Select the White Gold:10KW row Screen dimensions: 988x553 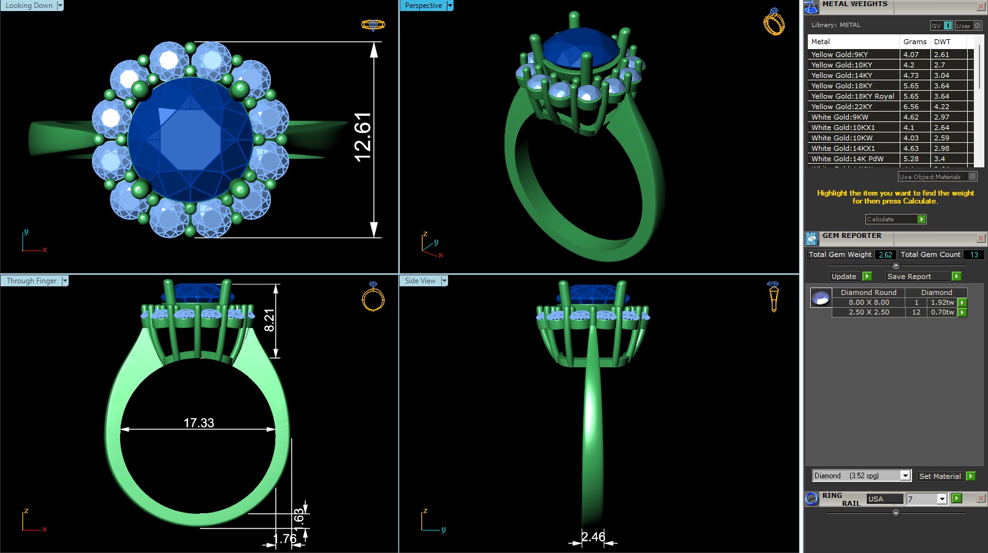pyautogui.click(x=891, y=138)
